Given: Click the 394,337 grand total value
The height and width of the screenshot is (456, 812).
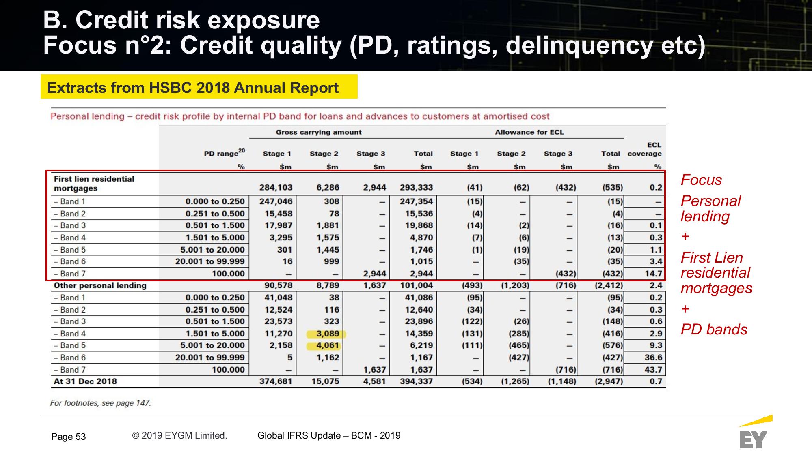Looking at the screenshot, I should (416, 381).
